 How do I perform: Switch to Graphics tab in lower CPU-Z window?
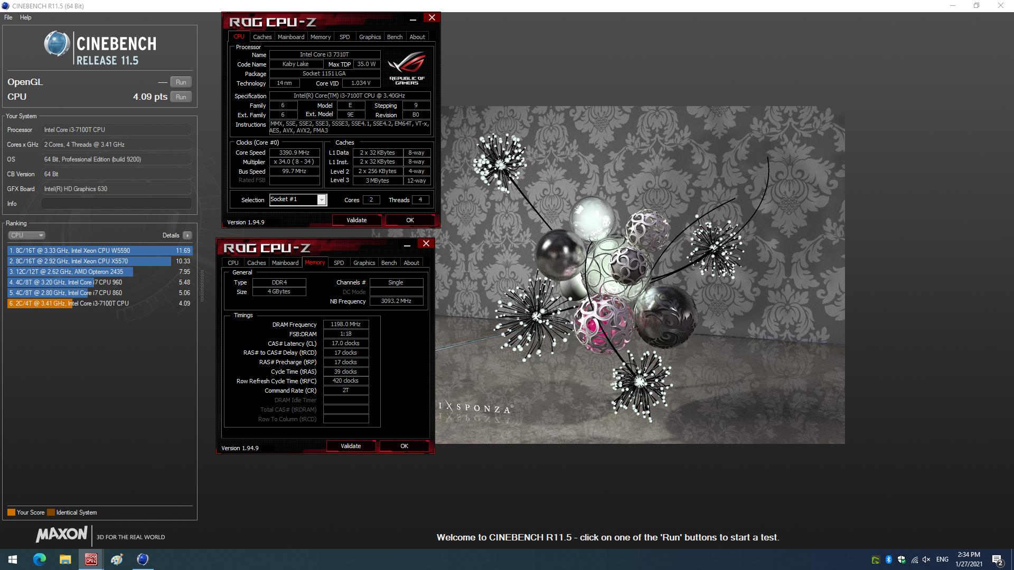(x=364, y=263)
